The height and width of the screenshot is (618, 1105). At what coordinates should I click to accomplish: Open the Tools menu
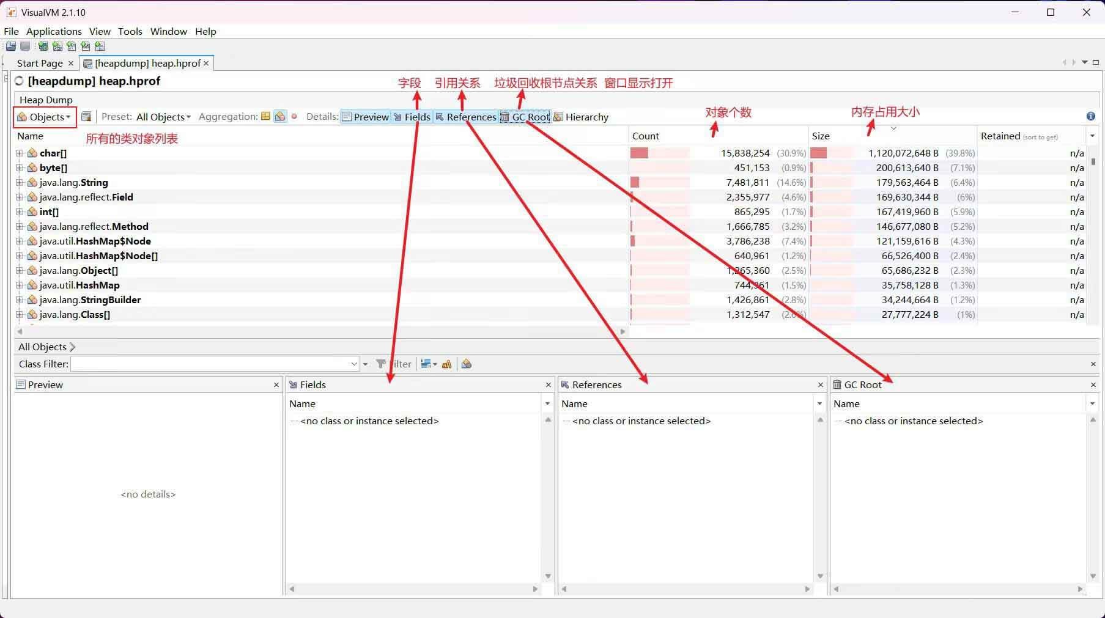130,31
